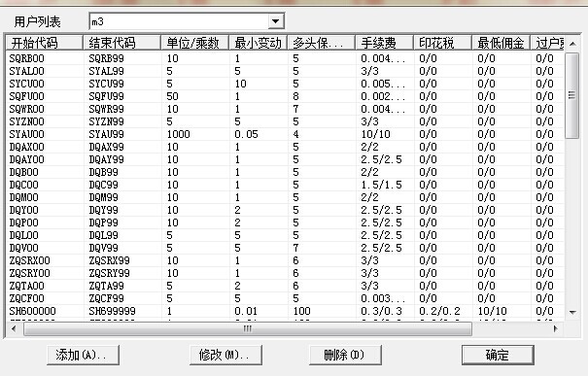Sort by 开始代码 column header
This screenshot has width=588, height=376.
[45, 43]
